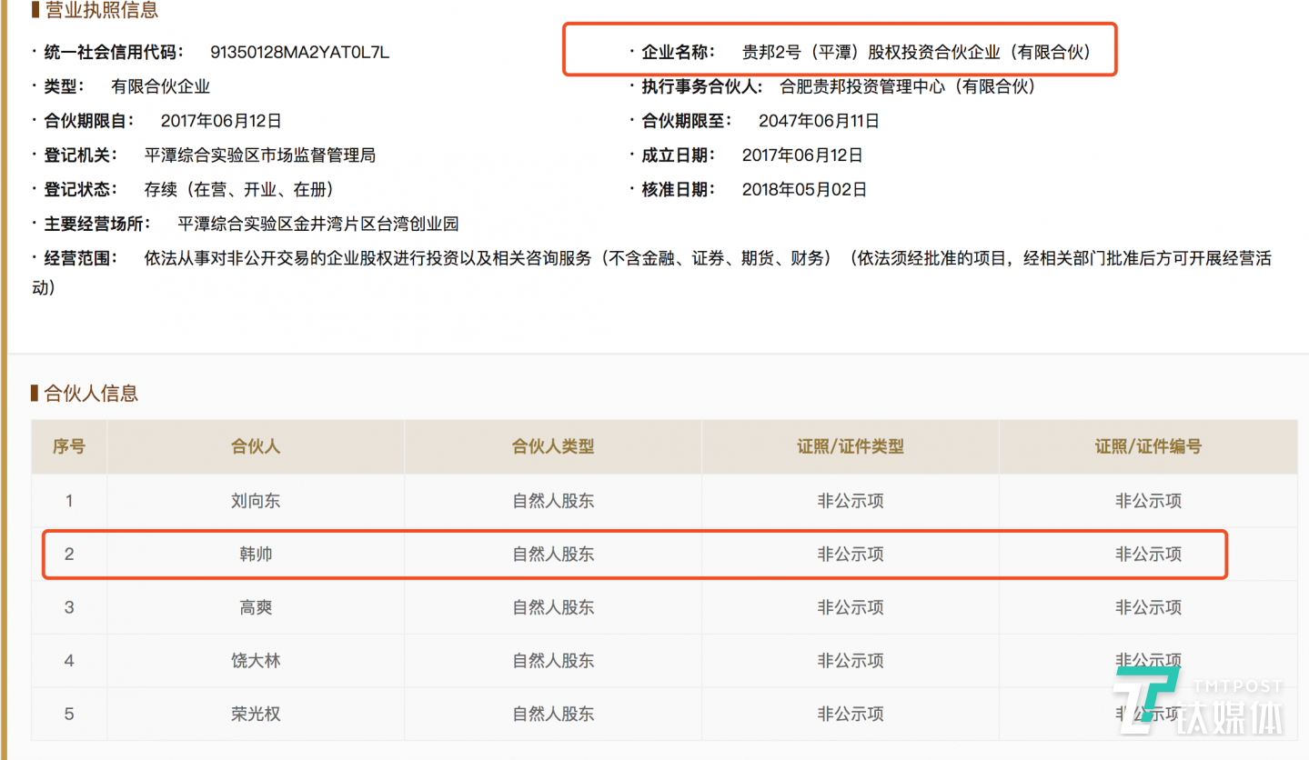The width and height of the screenshot is (1309, 760).
Task: Click the partnership end date 2047年06月11日
Action: click(819, 121)
